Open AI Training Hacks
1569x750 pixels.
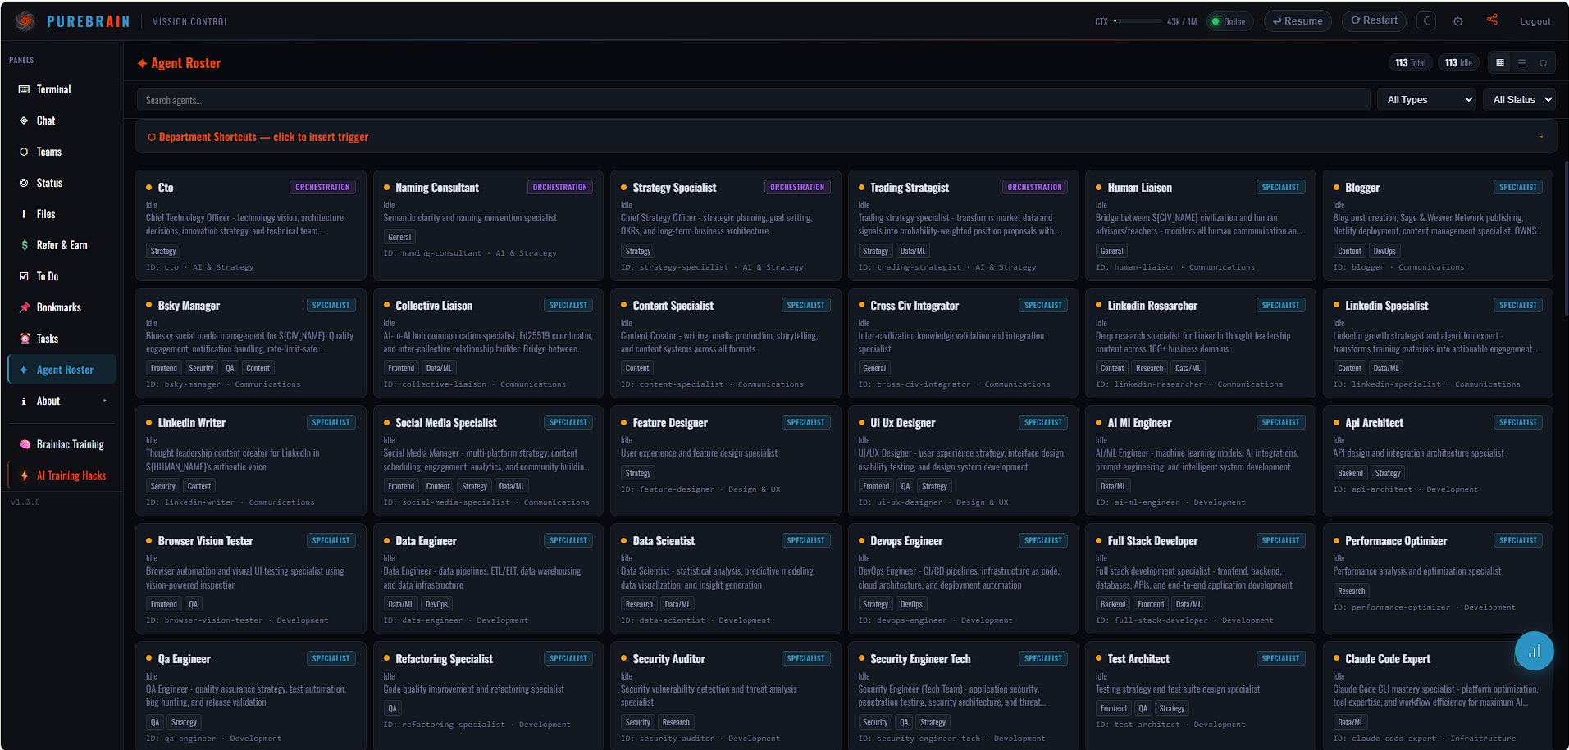[x=62, y=475]
